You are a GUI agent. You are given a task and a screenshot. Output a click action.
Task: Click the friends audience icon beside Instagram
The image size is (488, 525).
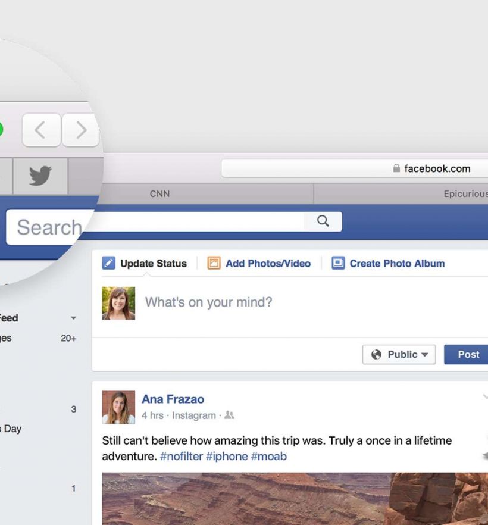click(229, 415)
